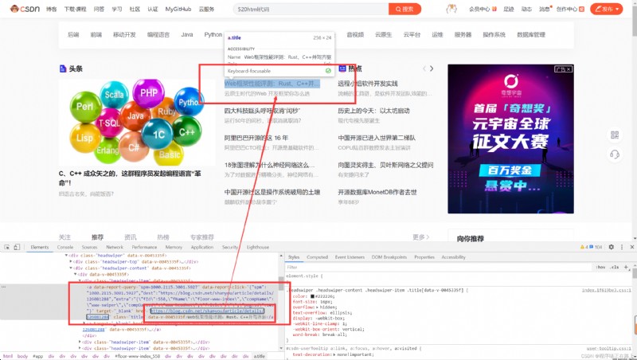Viewport: 637px width, 360px height.
Task: Toggle the :hov element state panel
Action: pos(601,267)
